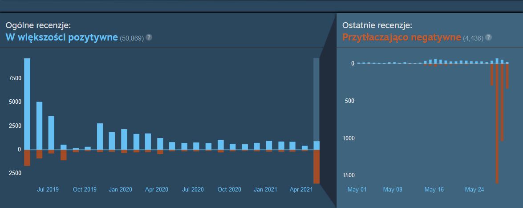Click the red bar beneath the first blue bar
The width and height of the screenshot is (523, 208).
point(27,158)
